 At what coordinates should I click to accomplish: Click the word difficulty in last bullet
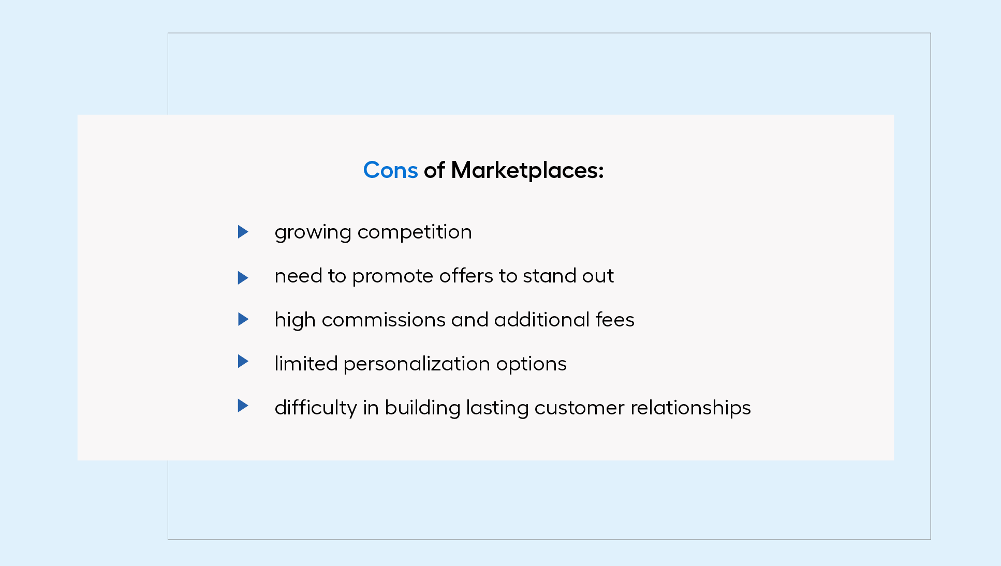click(x=315, y=408)
